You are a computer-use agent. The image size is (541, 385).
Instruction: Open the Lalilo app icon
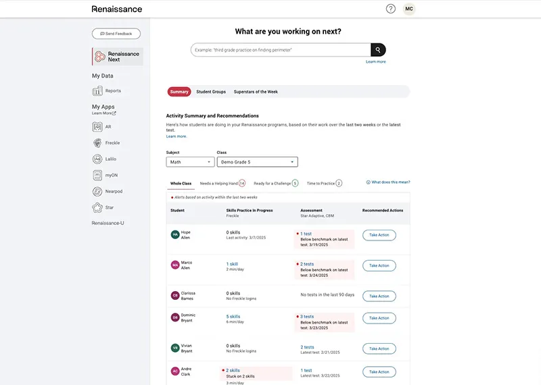point(98,159)
